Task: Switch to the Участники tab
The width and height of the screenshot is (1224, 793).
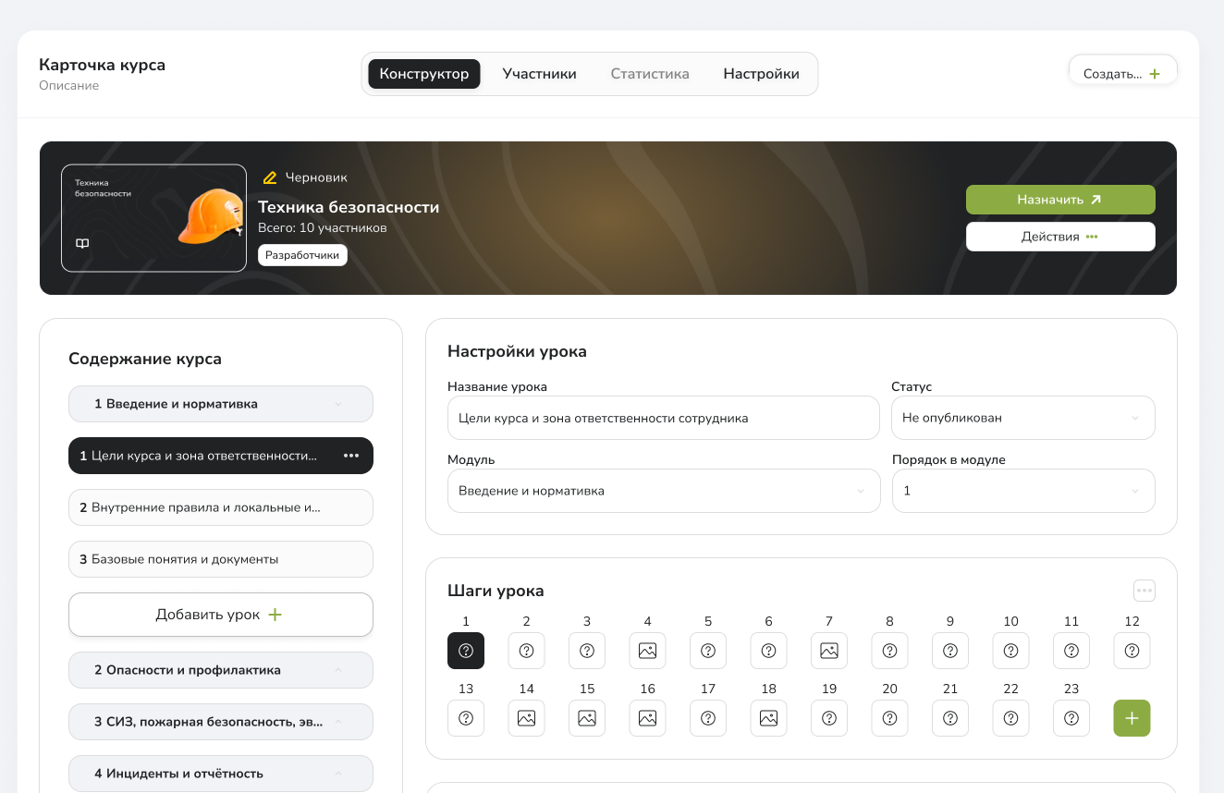Action: click(x=540, y=74)
